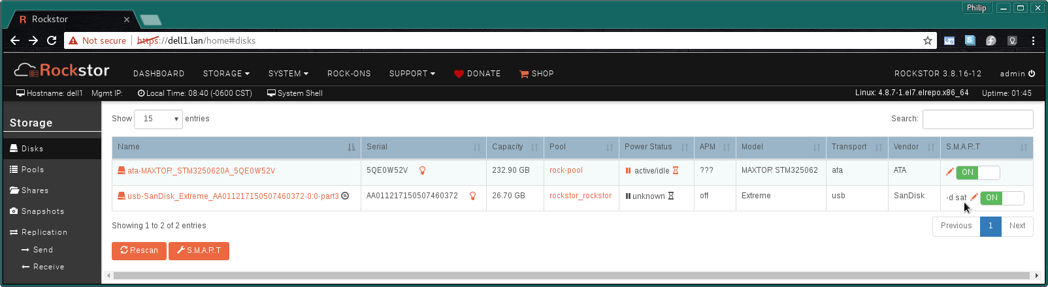Click the orange S.M.A.R.T button
Image resolution: width=1048 pixels, height=287 pixels.
(199, 250)
